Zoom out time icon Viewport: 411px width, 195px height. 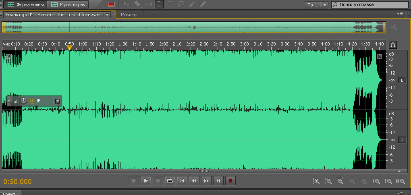click(352, 180)
